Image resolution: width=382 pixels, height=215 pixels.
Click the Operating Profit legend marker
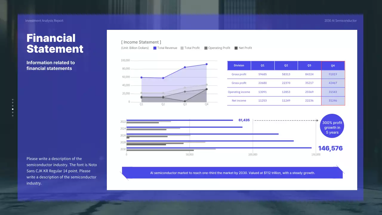coord(205,48)
